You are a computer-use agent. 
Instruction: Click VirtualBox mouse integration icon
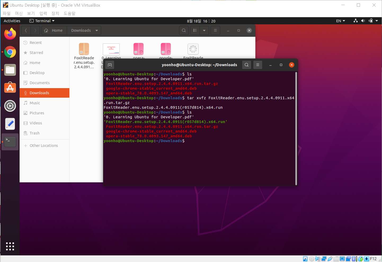pos(361,259)
